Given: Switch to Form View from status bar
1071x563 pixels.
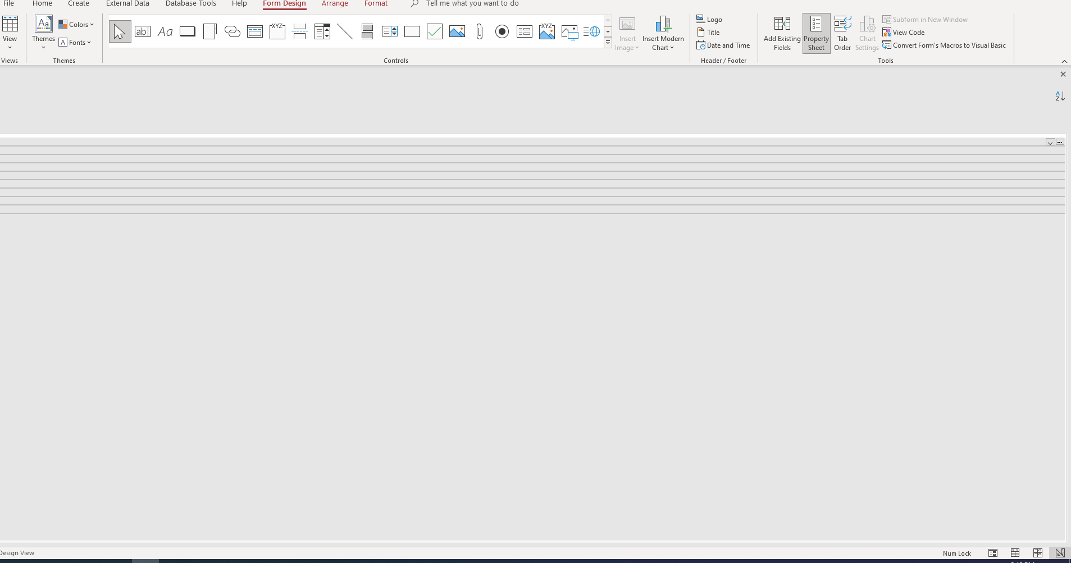Looking at the screenshot, I should point(993,553).
